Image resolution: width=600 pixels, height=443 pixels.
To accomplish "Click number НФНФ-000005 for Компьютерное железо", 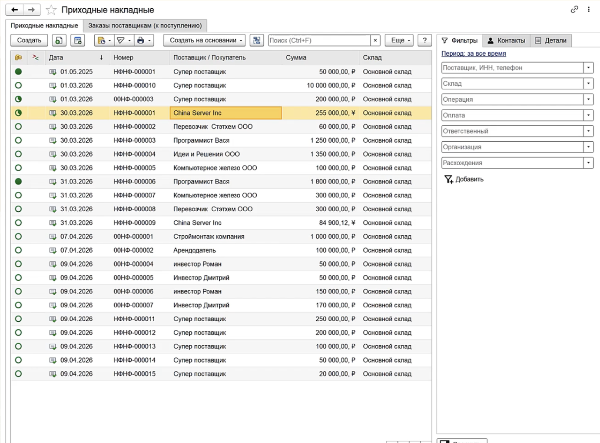I will pyautogui.click(x=134, y=168).
